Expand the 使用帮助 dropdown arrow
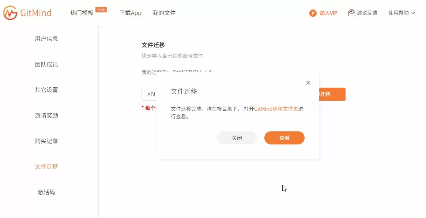 tap(413, 13)
